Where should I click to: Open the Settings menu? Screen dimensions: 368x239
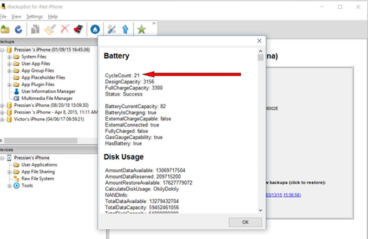34,17
